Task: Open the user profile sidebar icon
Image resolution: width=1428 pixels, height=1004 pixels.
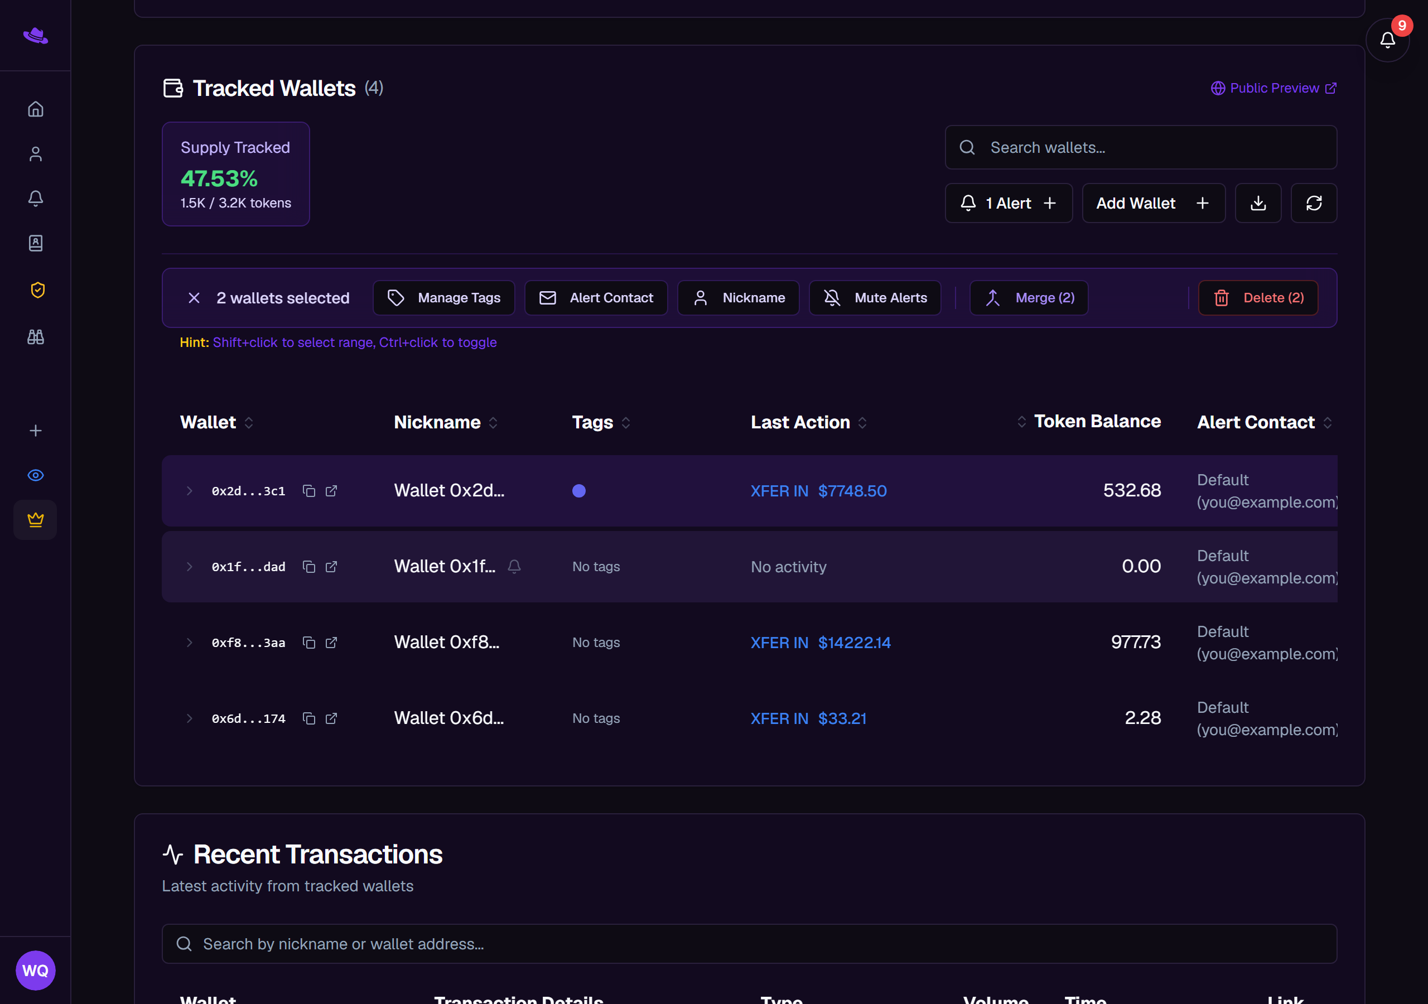Action: [36, 153]
